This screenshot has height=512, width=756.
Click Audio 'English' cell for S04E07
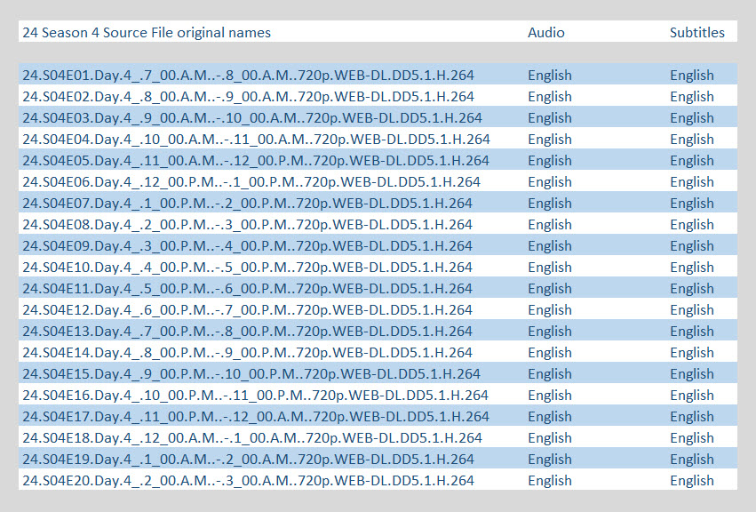(550, 204)
